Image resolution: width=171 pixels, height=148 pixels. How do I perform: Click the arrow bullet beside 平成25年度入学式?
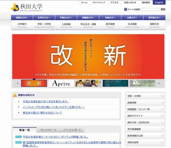pyautogui.click(x=19, y=101)
